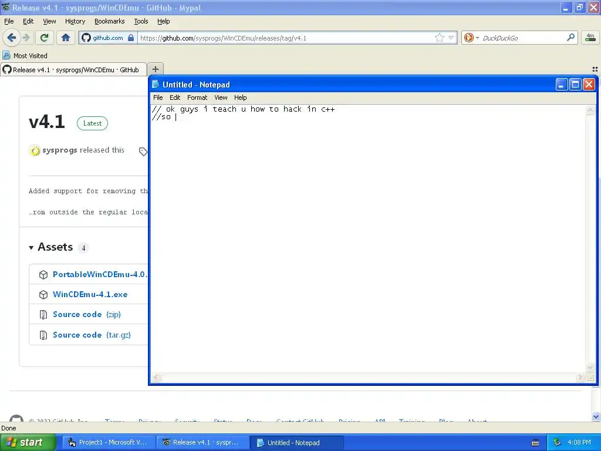
Task: Click the 4:08 PM taskbar clock
Action: [579, 442]
